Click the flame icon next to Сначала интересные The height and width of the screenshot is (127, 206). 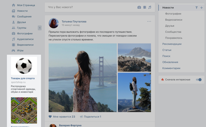[162, 79]
